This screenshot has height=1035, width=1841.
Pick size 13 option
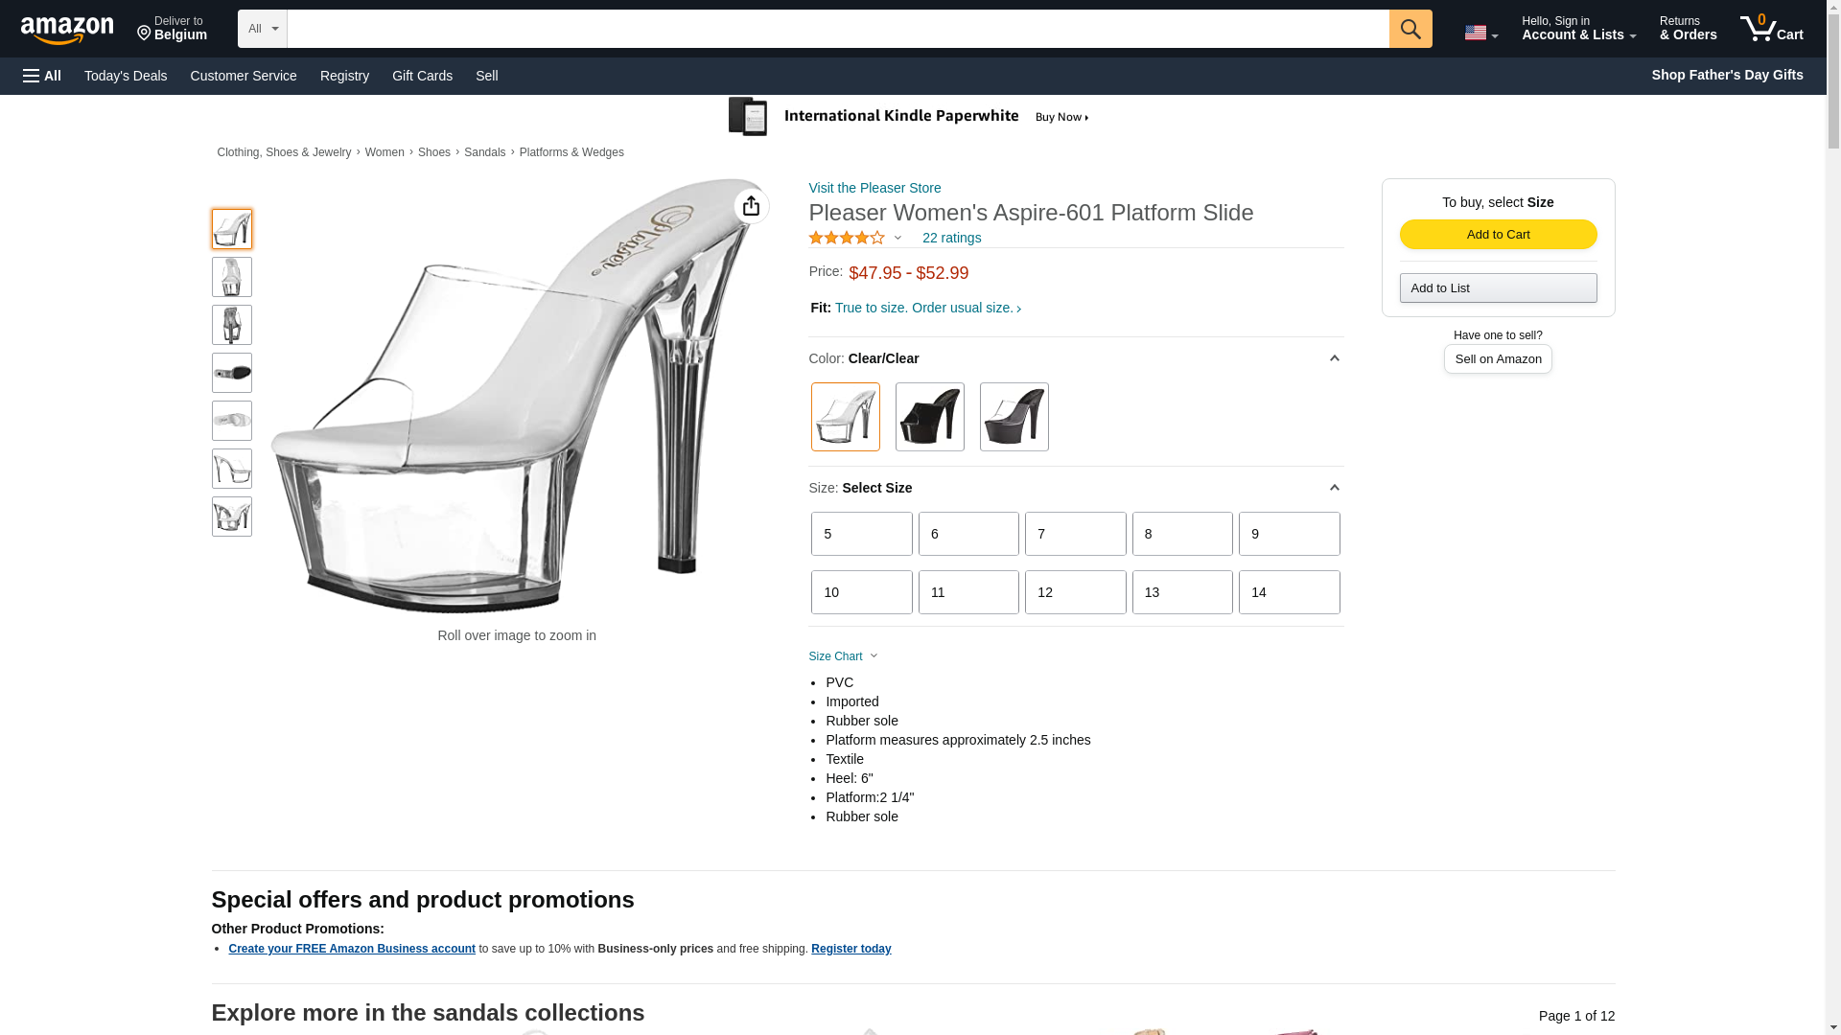pos(1181,592)
